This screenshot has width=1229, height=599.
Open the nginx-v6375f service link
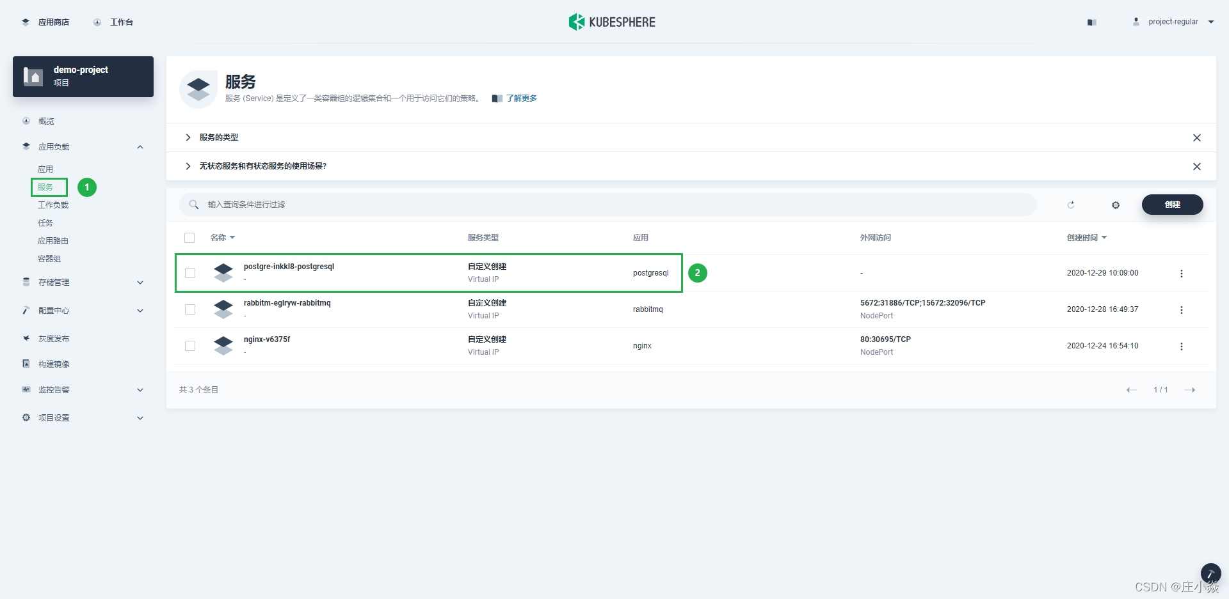tap(267, 339)
